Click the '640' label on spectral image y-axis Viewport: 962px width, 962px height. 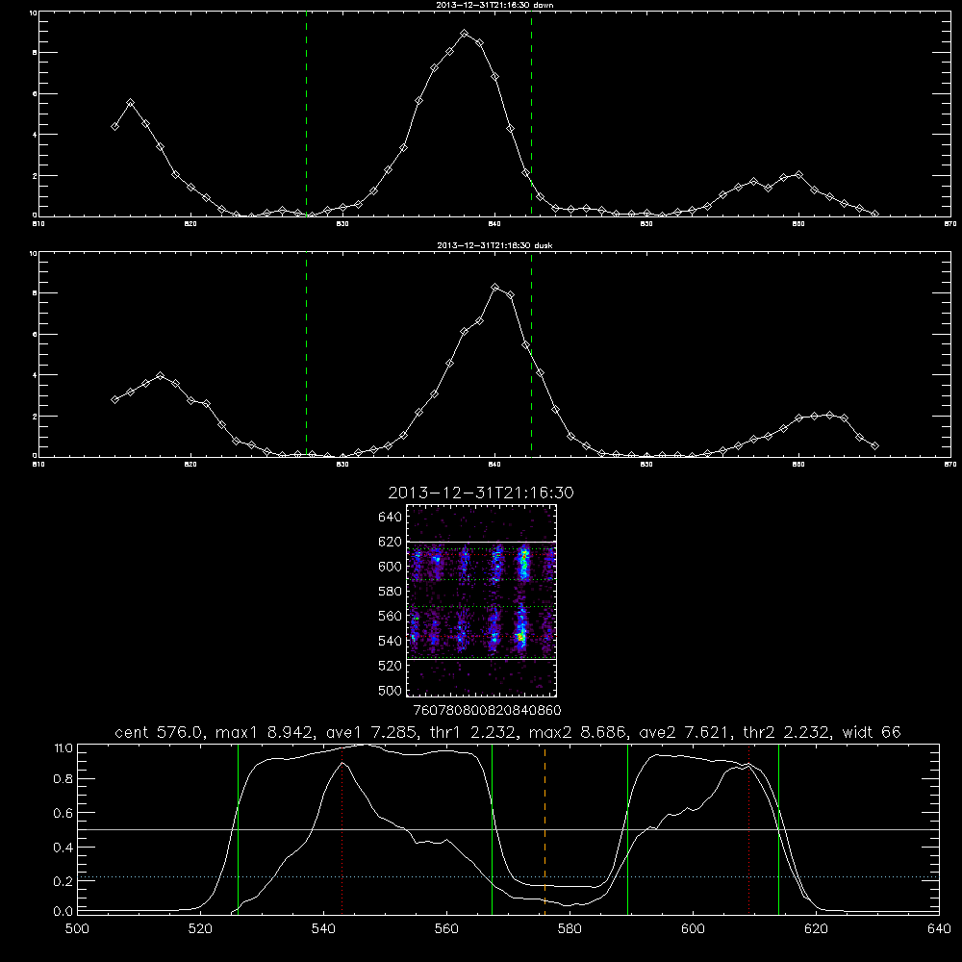click(390, 518)
